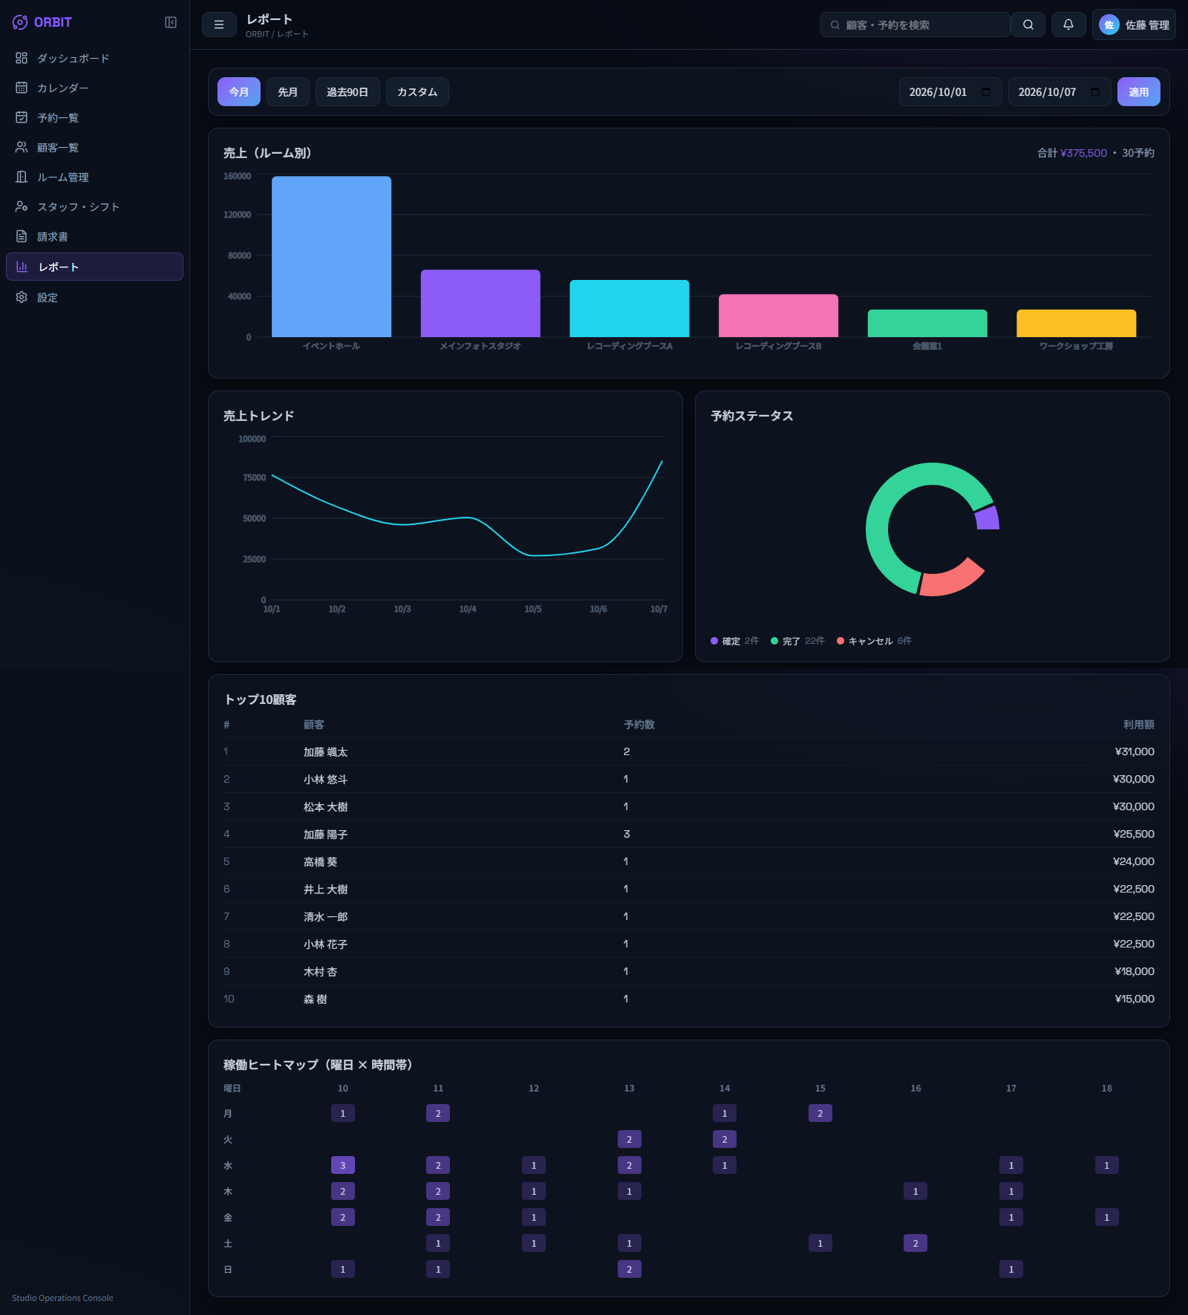Image resolution: width=1188 pixels, height=1315 pixels.
Task: Open calendar picker for start date 2026/10/01
Action: pyautogui.click(x=986, y=92)
